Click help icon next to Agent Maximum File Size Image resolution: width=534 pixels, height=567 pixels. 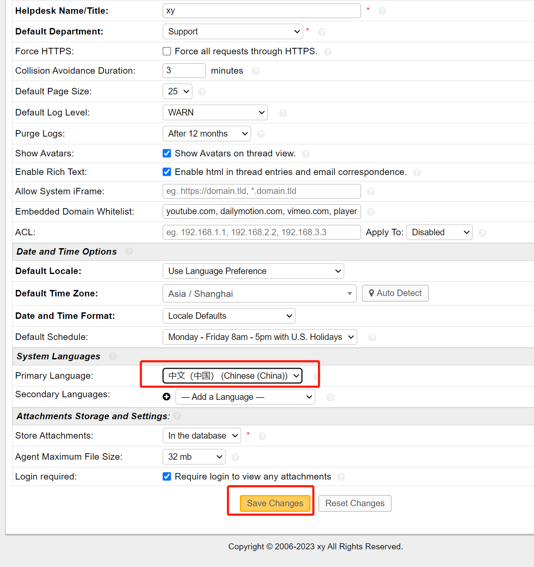pos(235,457)
